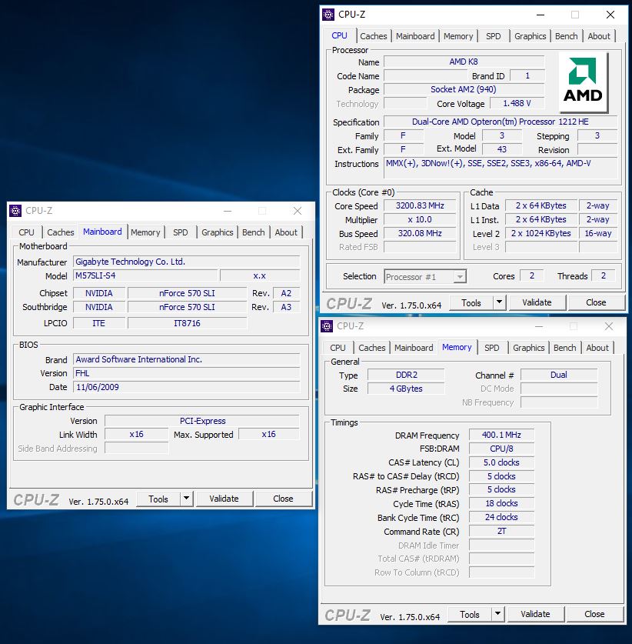Click Validate button in the Memory window
Viewport: 632px width, 644px height.
(x=535, y=614)
